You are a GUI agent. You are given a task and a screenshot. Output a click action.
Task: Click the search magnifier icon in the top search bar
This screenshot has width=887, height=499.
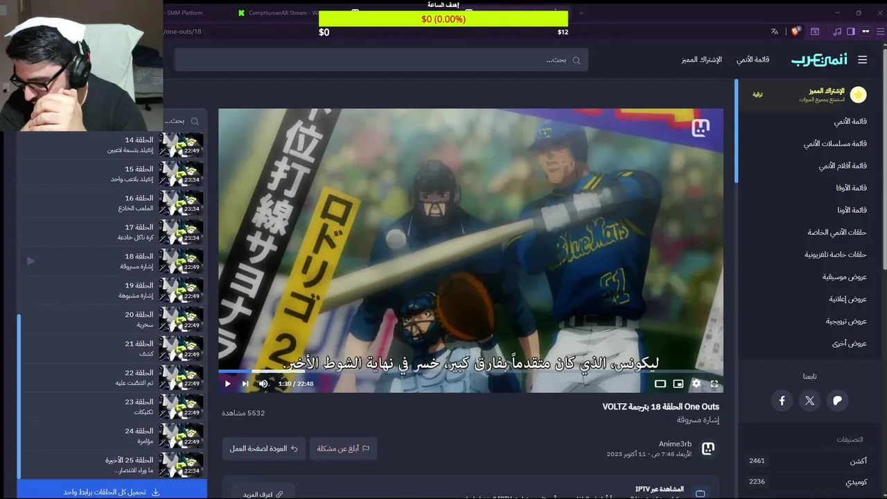576,60
